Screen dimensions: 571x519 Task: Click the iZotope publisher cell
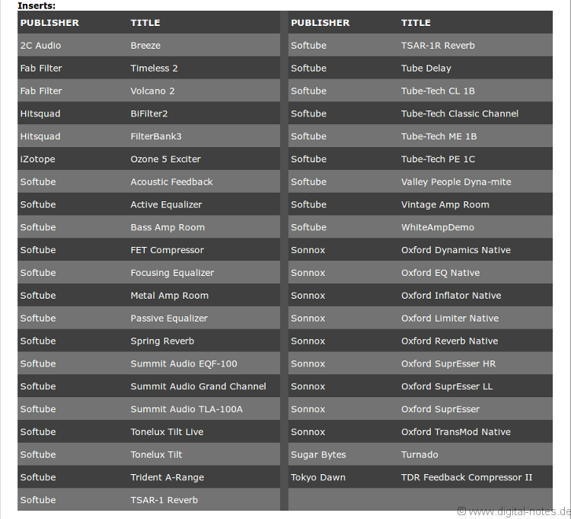(37, 159)
